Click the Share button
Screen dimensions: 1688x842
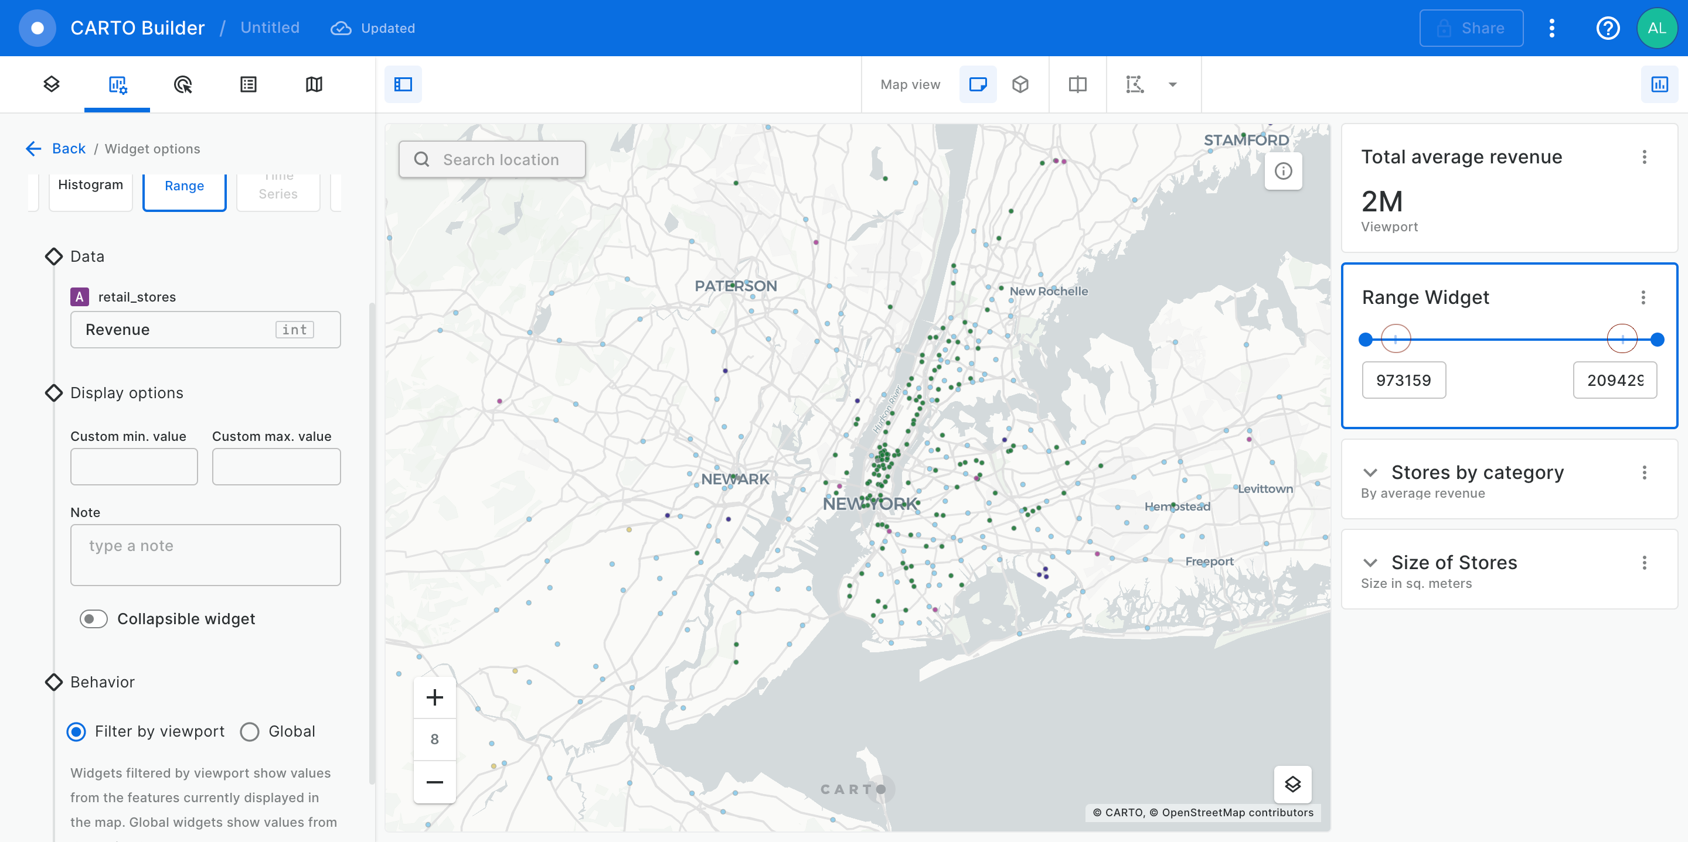1471,28
